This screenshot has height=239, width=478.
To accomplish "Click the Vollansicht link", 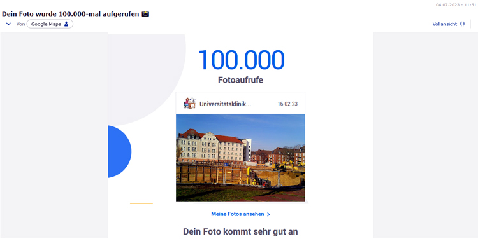I will coord(444,24).
